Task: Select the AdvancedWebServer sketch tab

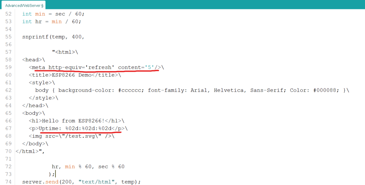Action: coord(23,5)
